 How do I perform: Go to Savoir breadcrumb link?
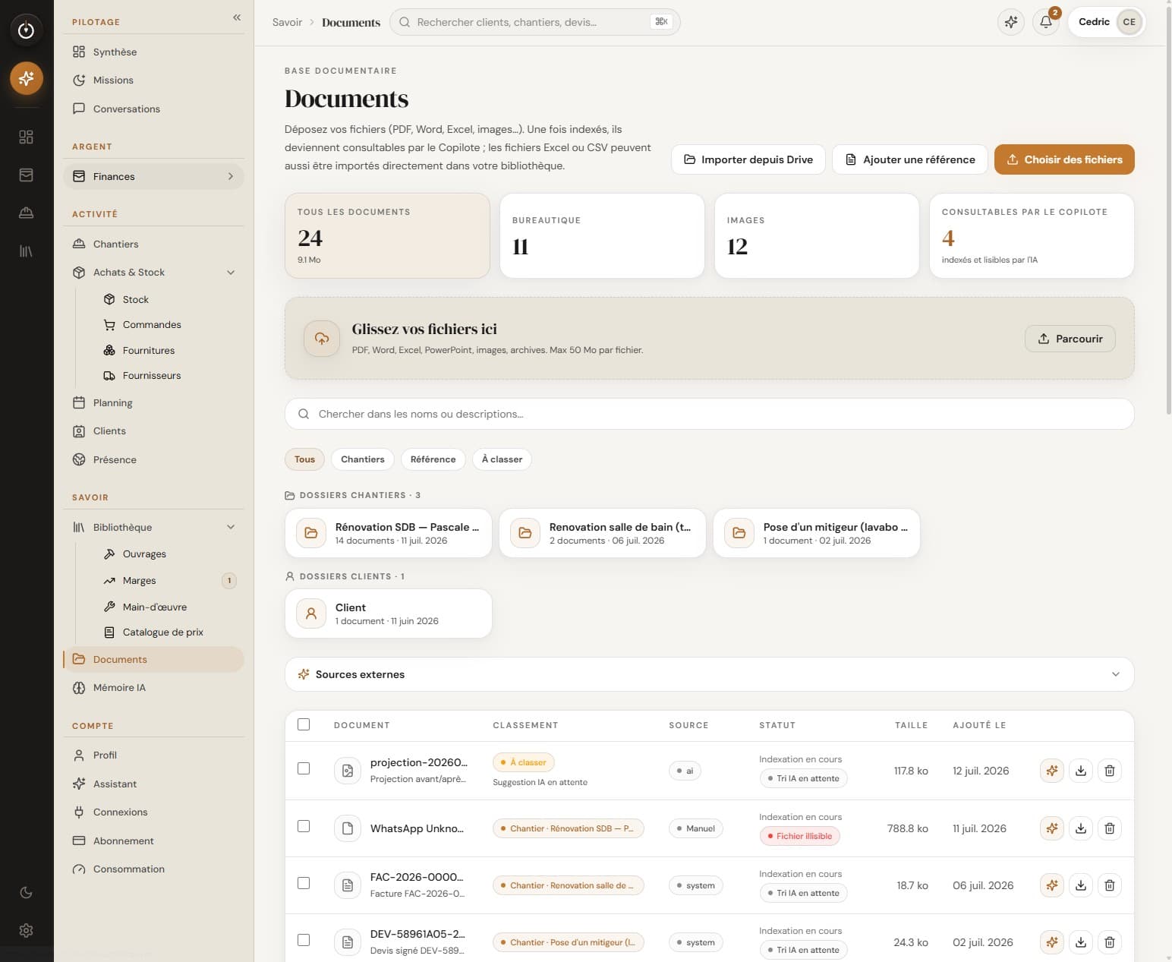tap(287, 22)
